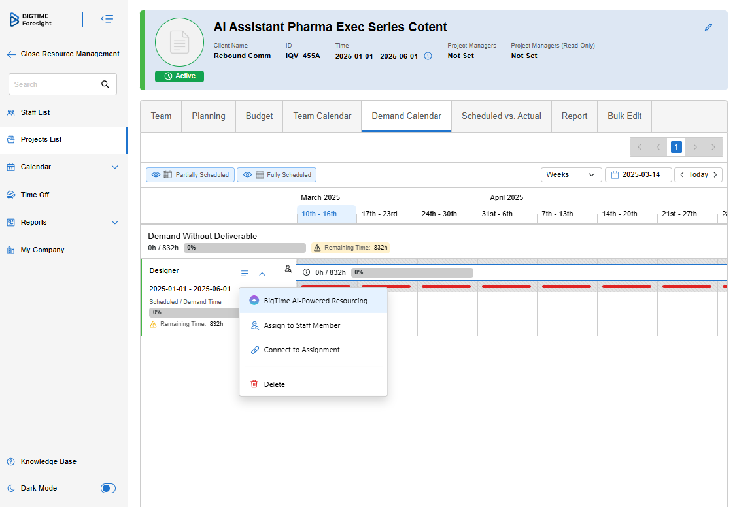Toggle Partially Scheduled visibility filter
The image size is (735, 507).
pyautogui.click(x=190, y=175)
